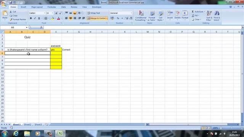Open the Data ribbon tab
The width and height of the screenshot is (244, 137).
[x=63, y=7]
